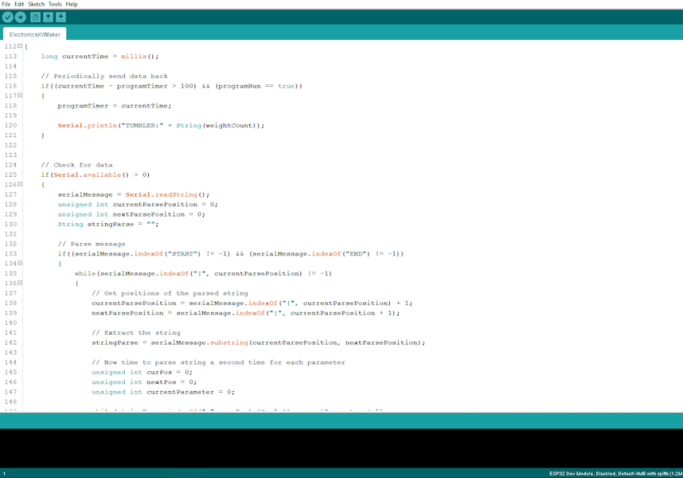Collapse code fold at line 112
683x478 pixels.
20,45
